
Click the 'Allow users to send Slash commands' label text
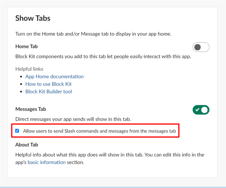(x=99, y=131)
